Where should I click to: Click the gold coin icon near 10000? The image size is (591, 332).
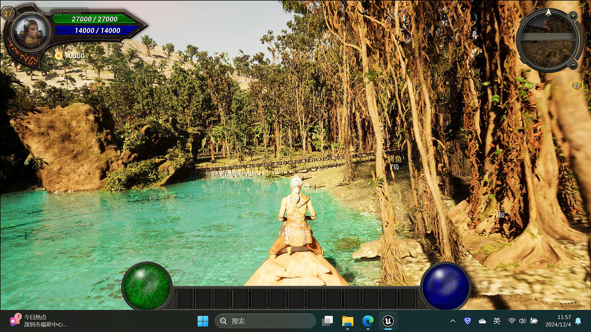(x=58, y=56)
